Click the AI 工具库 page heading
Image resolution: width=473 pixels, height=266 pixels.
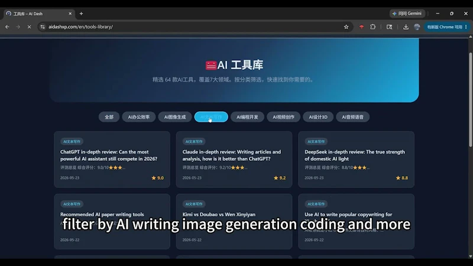(x=234, y=65)
